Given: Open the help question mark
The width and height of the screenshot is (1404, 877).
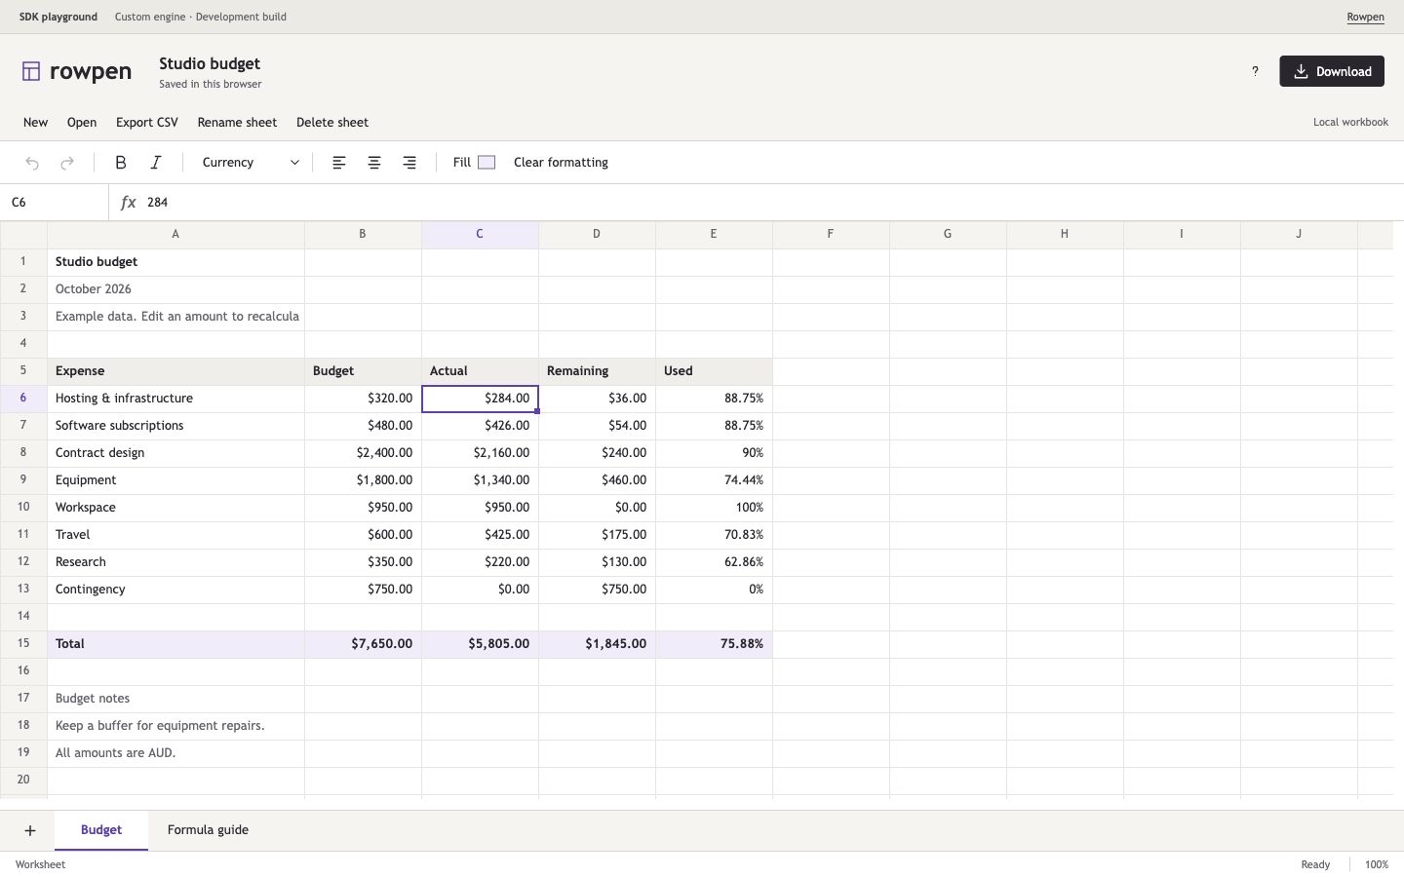Looking at the screenshot, I should point(1255,71).
